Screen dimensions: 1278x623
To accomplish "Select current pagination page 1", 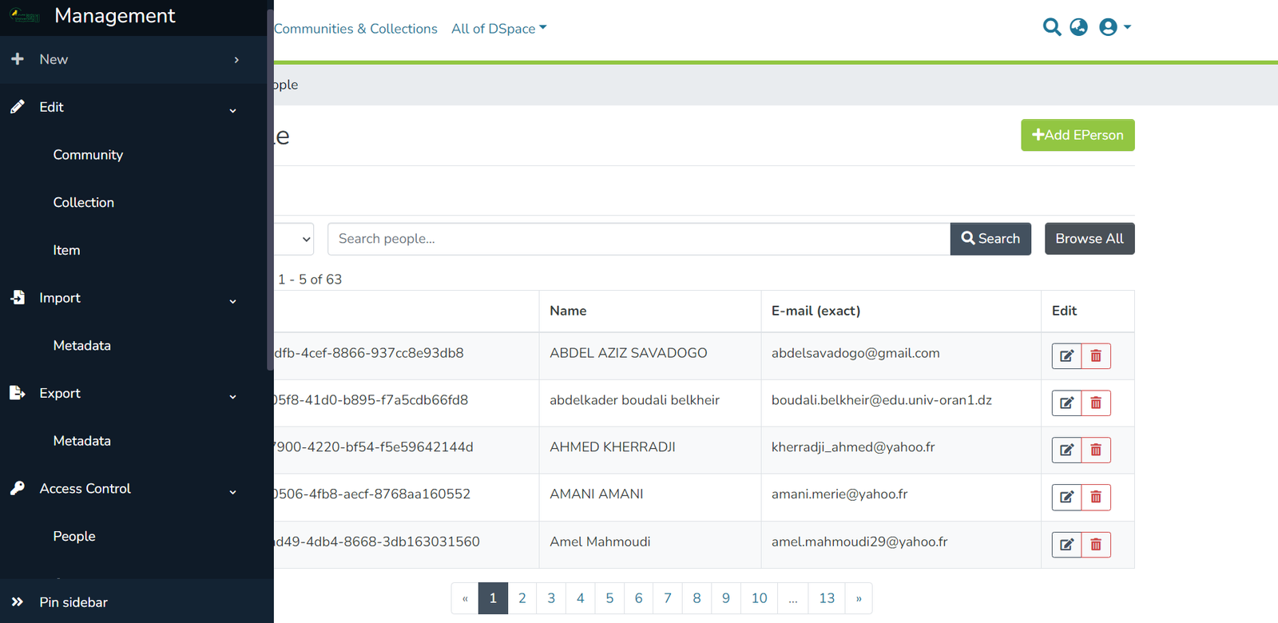I will (x=493, y=598).
